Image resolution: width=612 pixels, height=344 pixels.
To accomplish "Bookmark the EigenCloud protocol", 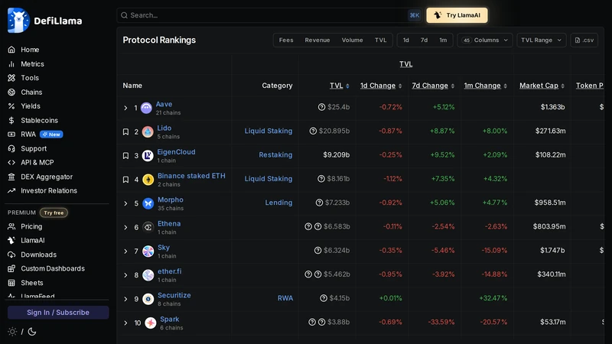I will (125, 156).
